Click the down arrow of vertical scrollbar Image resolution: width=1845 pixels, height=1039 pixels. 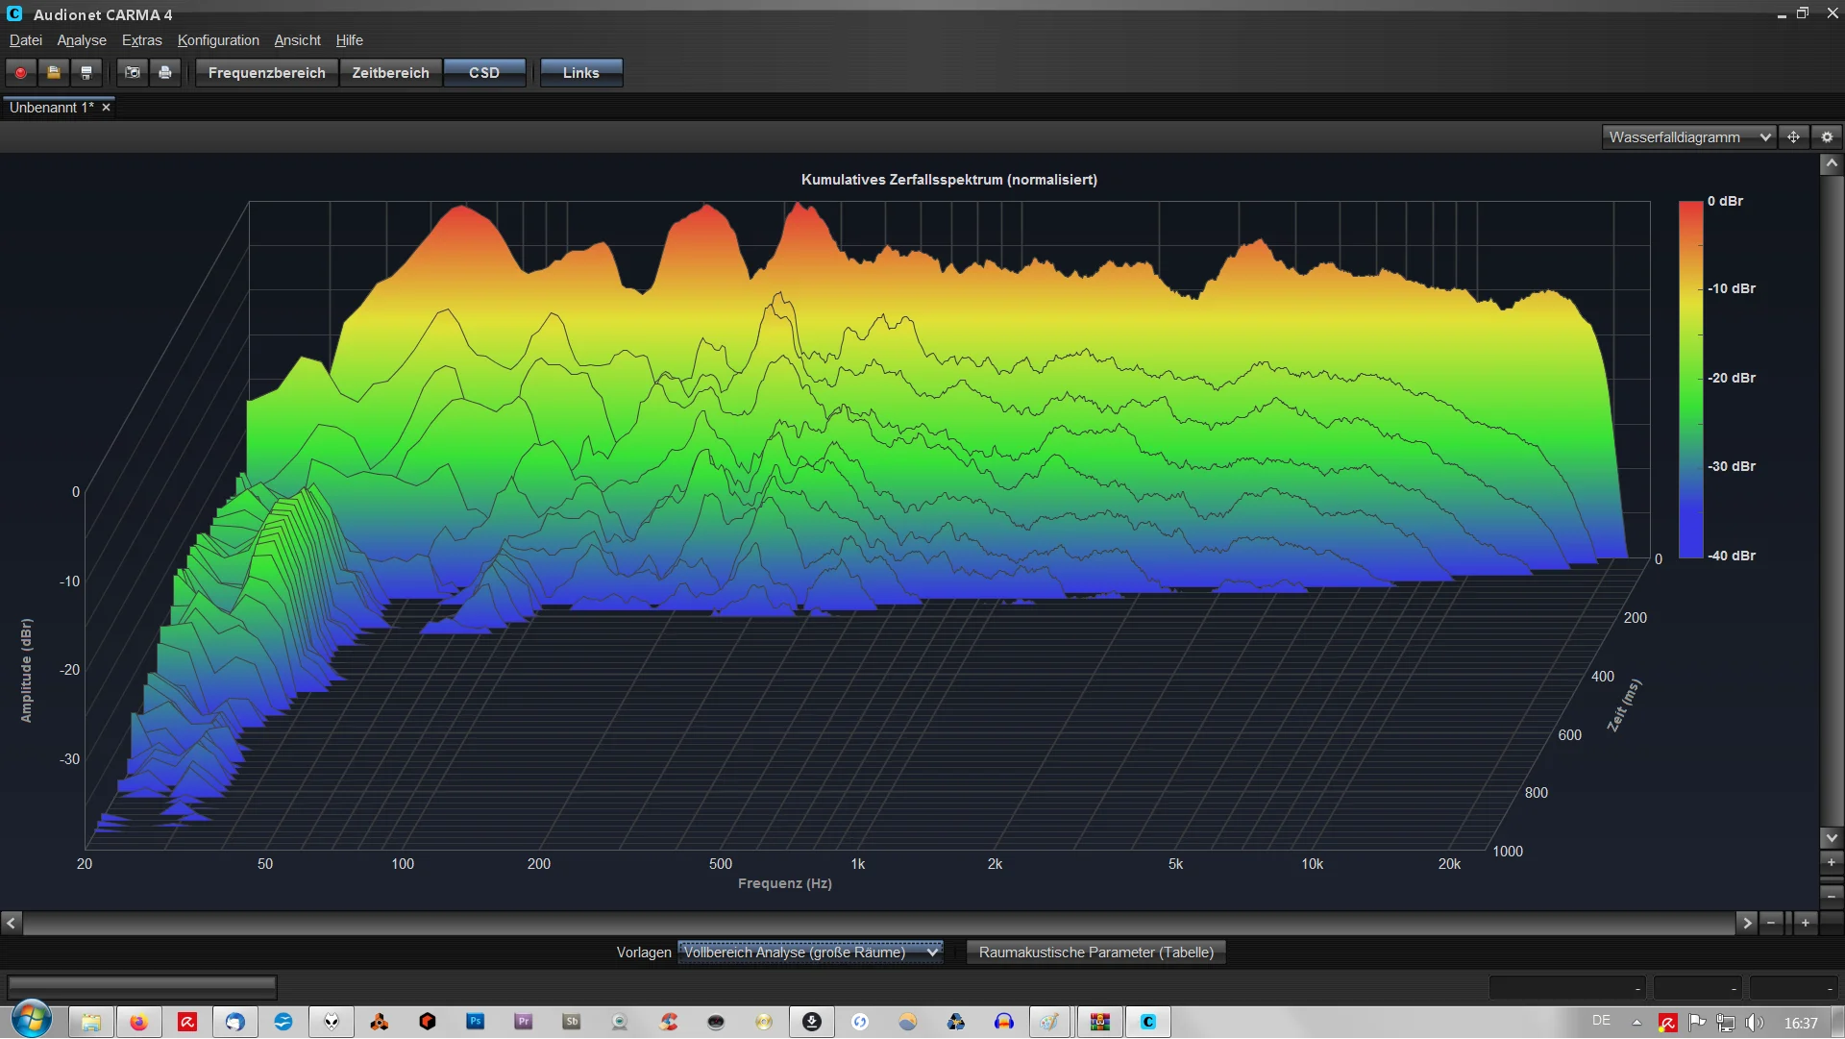[1832, 838]
